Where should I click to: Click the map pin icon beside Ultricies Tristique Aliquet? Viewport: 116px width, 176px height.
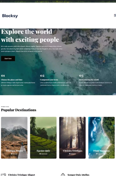click(3, 175)
